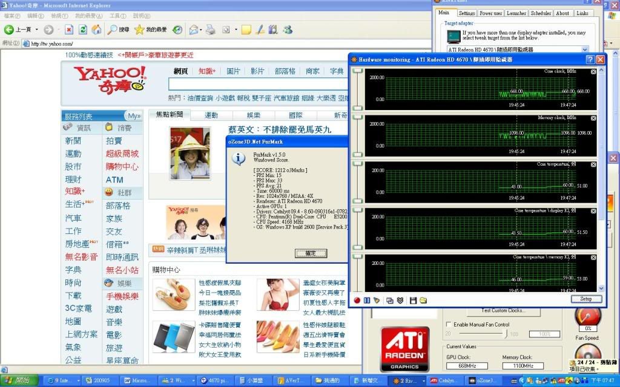Click yellow note icon in IE toolbar
Viewport: 620px width, 387px height.
click(246, 30)
